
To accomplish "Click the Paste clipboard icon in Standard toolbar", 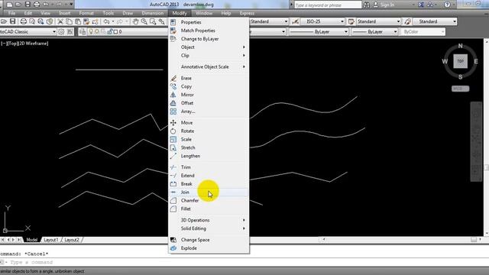I will click(x=78, y=21).
